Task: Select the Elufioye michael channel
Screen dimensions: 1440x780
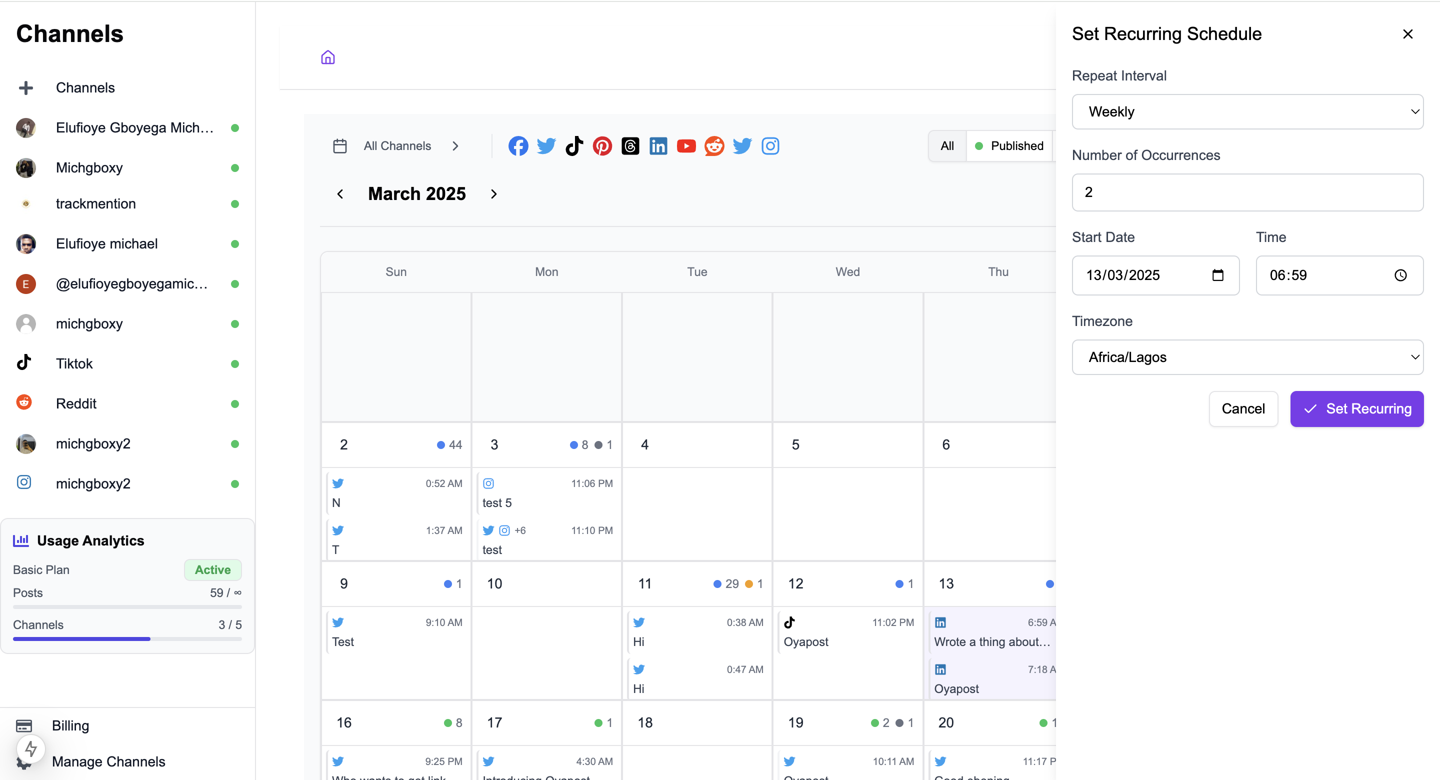Action: (127, 244)
